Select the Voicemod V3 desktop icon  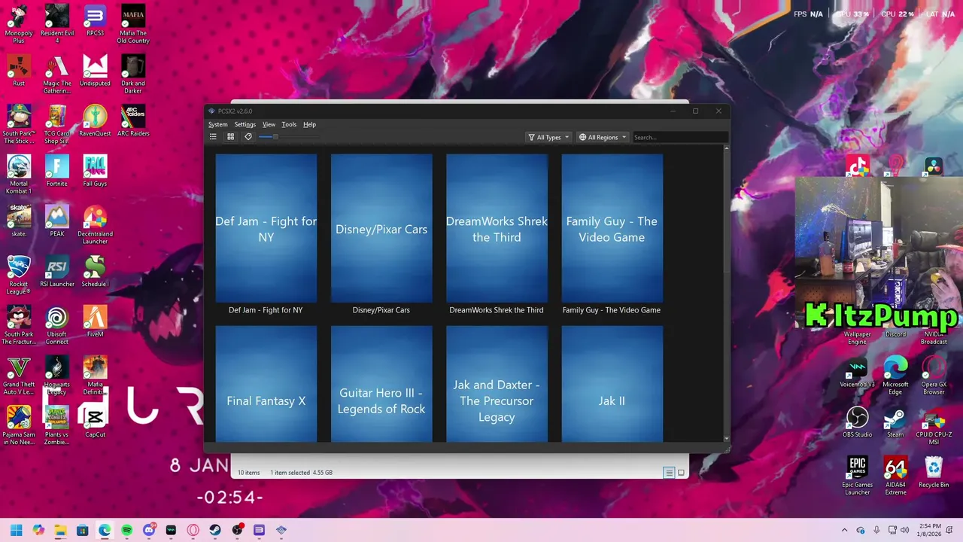click(x=857, y=372)
